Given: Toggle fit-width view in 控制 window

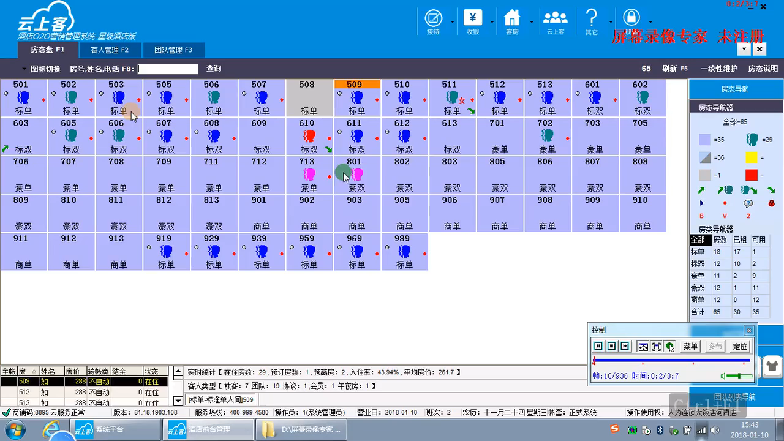Looking at the screenshot, I should point(643,346).
